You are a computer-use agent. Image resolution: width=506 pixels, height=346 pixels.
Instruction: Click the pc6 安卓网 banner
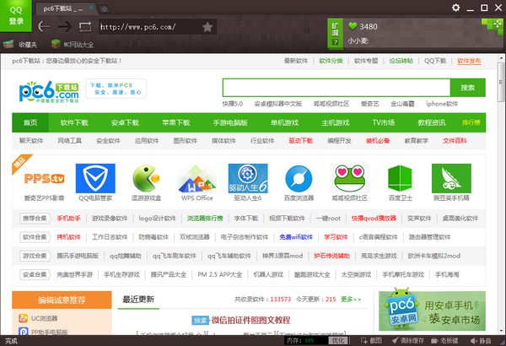point(432,311)
